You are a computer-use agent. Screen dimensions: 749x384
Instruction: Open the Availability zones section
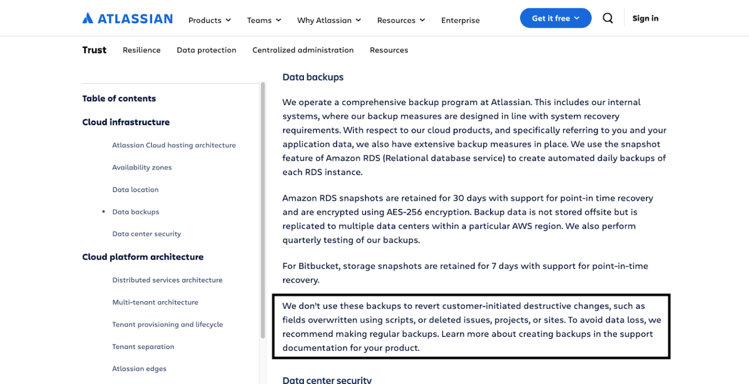pyautogui.click(x=142, y=167)
